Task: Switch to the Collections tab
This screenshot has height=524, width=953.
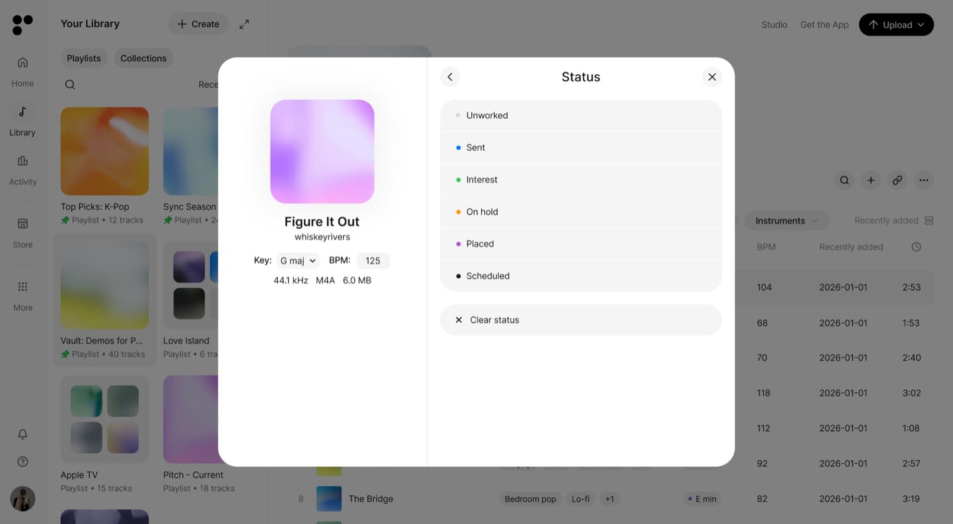Action: [x=143, y=58]
